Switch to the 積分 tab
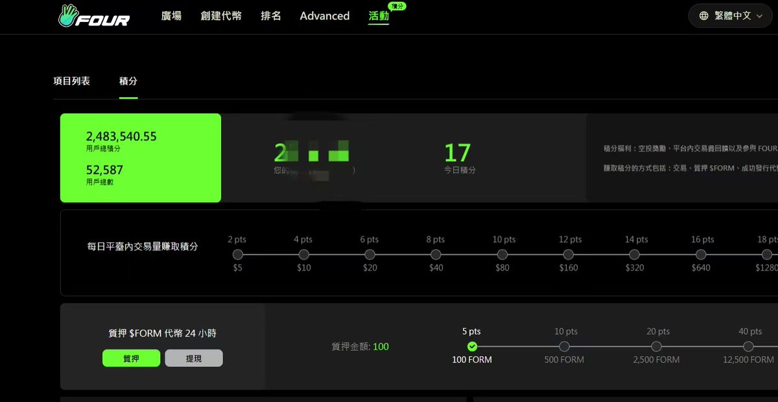Image resolution: width=778 pixels, height=402 pixels. pyautogui.click(x=128, y=81)
